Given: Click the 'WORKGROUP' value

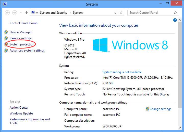Looking at the screenshot, I should point(112,126).
